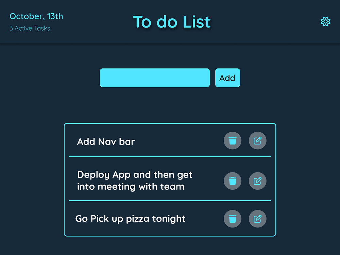Click the "Deploy App" task text to select it

135,181
